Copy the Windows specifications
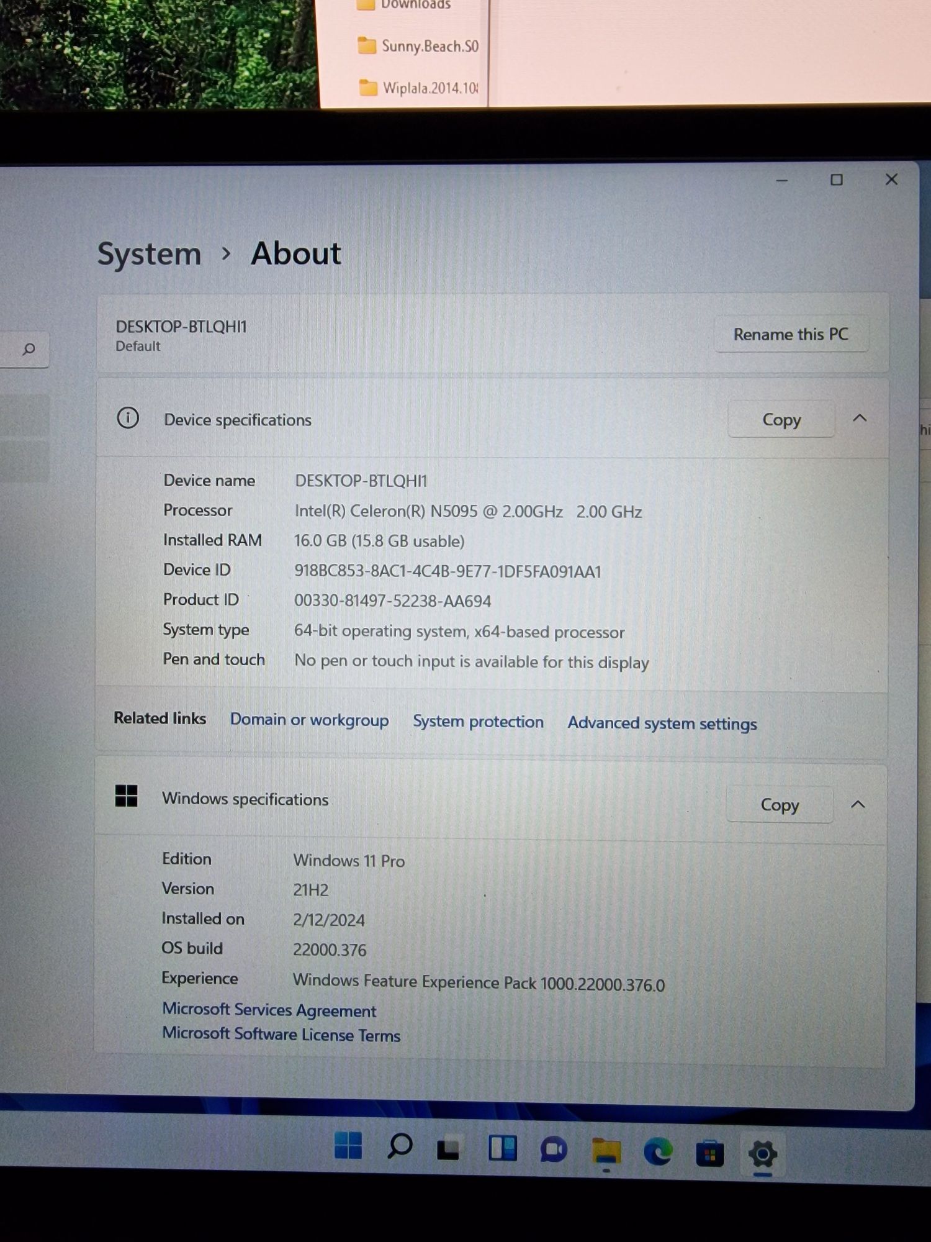This screenshot has width=931, height=1242. coord(780,805)
